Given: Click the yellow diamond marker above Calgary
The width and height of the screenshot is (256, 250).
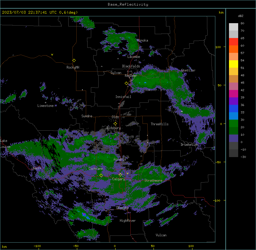Looking at the screenshot, I should tap(120, 175).
